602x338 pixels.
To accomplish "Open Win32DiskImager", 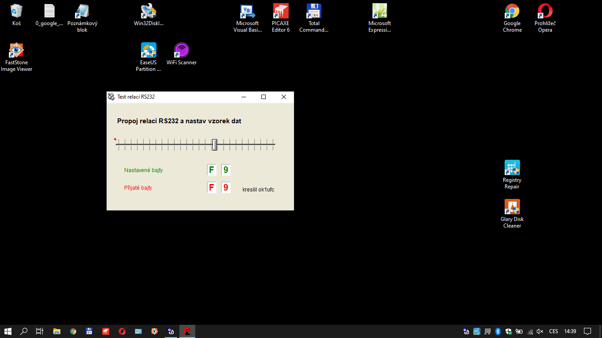I will (x=149, y=11).
